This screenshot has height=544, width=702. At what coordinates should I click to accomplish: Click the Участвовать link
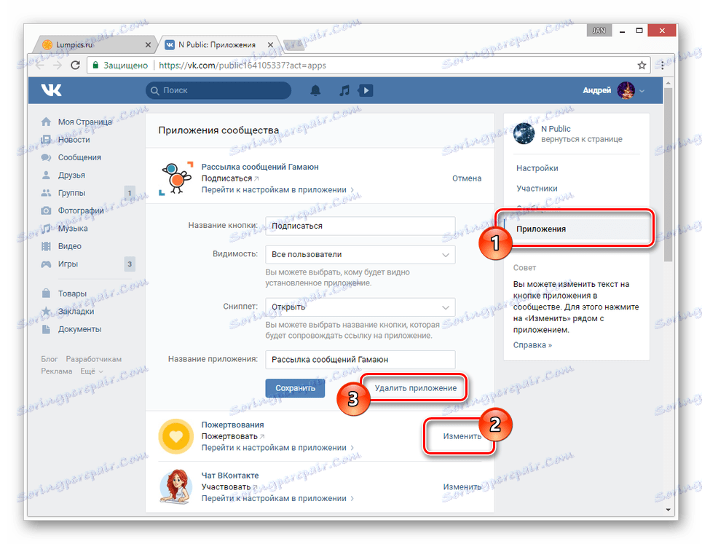coord(229,486)
